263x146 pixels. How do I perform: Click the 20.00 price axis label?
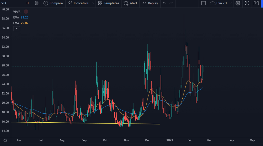click(5, 103)
